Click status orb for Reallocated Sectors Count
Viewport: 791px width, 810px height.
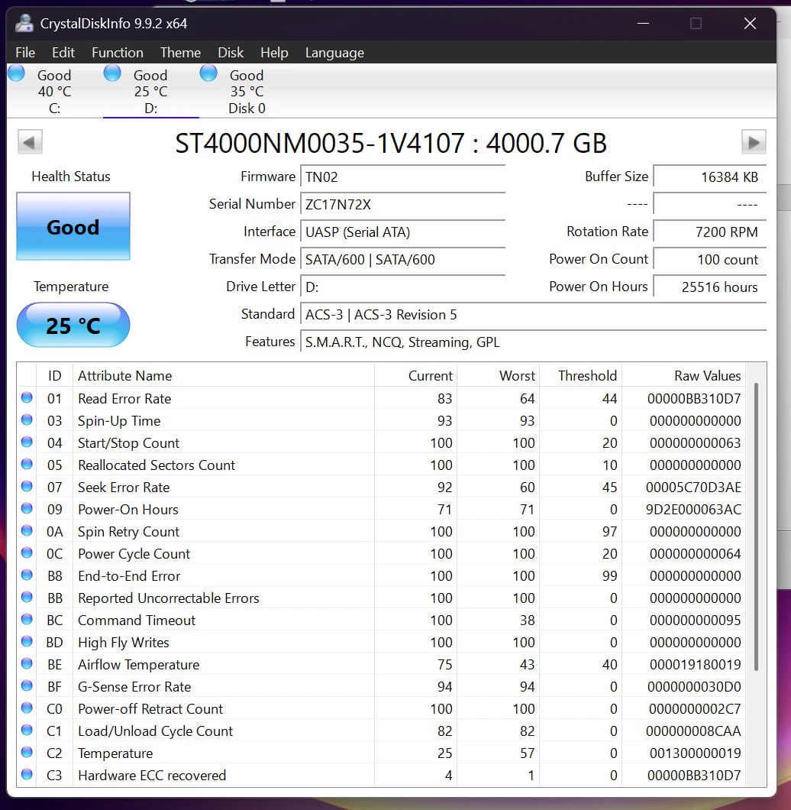(27, 465)
